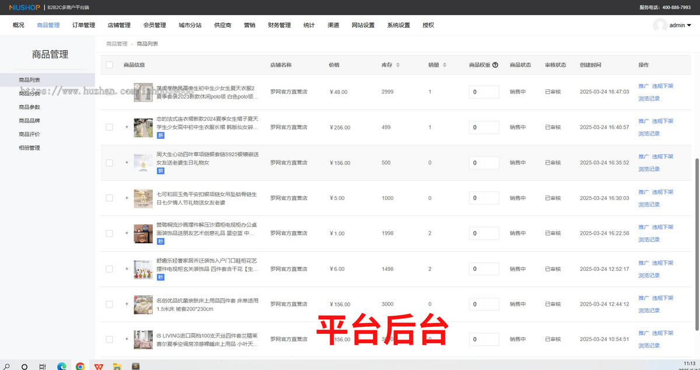The image size is (700, 370).
Task: Open the 订单管理 top menu
Action: [83, 25]
